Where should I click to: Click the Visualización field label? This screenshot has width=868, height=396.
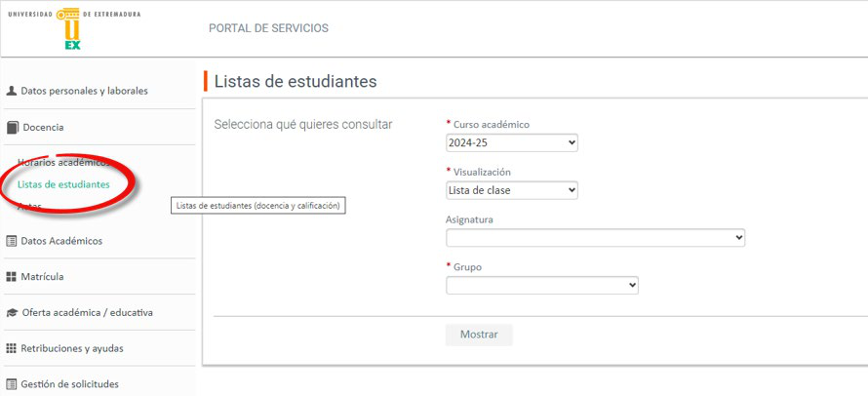point(482,173)
